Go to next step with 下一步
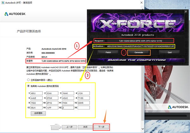Image resolution: width=190 pixels, height=133 pixels. click(x=101, y=127)
